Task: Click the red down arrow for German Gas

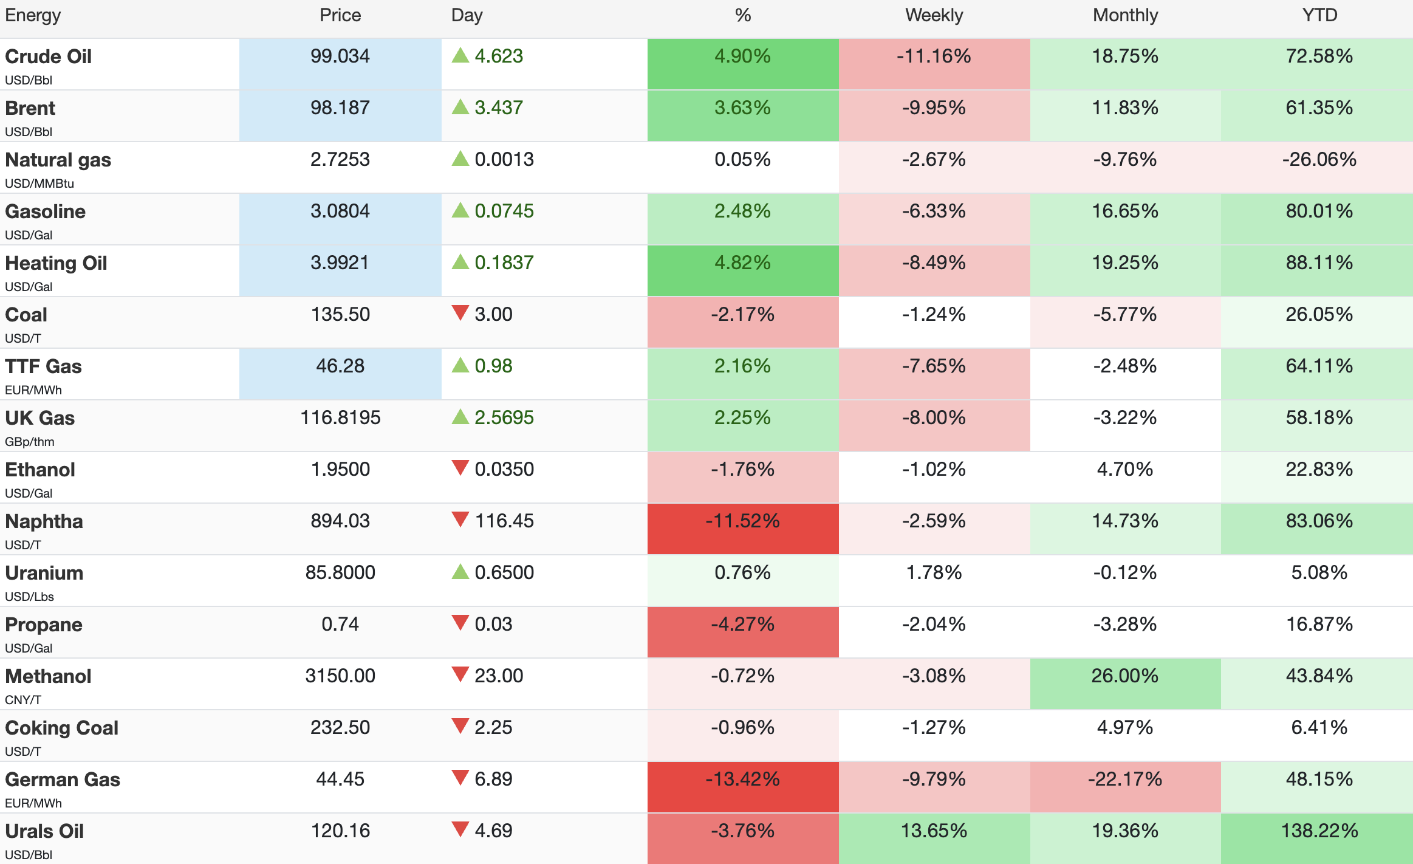Action: click(x=460, y=778)
